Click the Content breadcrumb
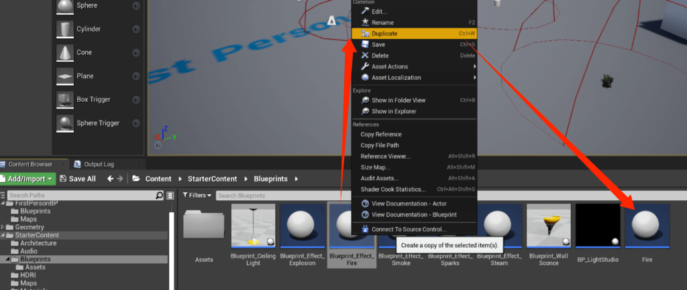687x290 pixels. point(158,179)
